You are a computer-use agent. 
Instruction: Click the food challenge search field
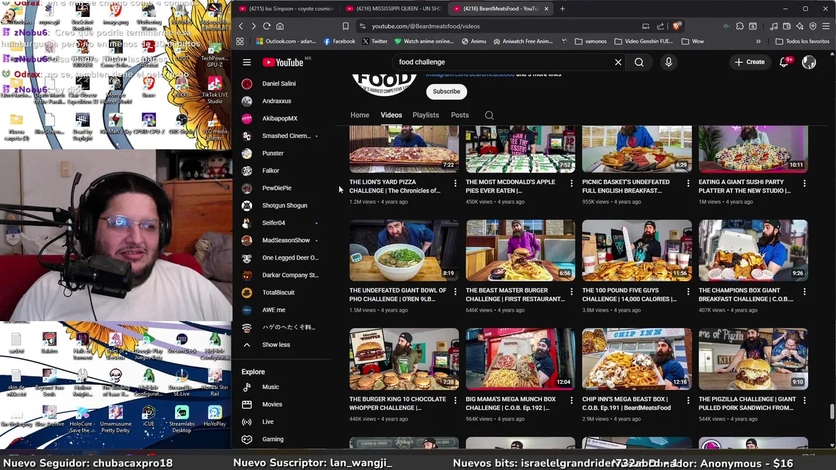coord(503,62)
